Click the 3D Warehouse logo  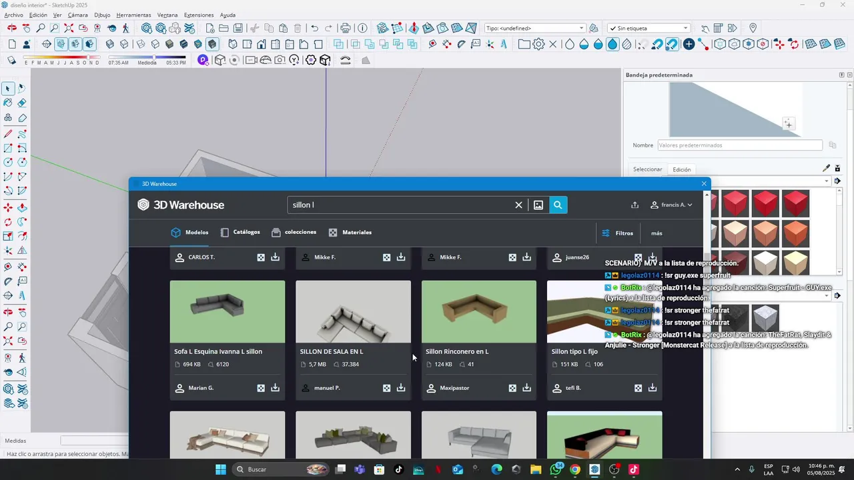tap(181, 205)
